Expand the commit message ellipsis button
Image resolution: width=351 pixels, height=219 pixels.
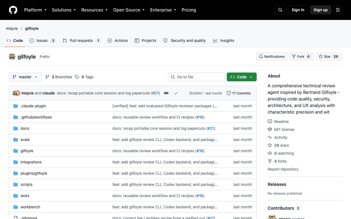pyautogui.click(x=166, y=93)
